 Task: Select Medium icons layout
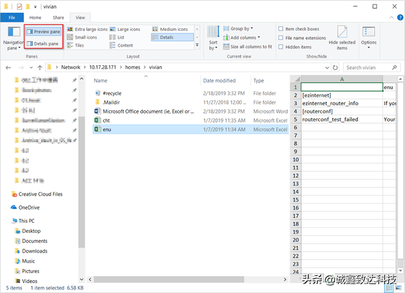click(x=170, y=29)
